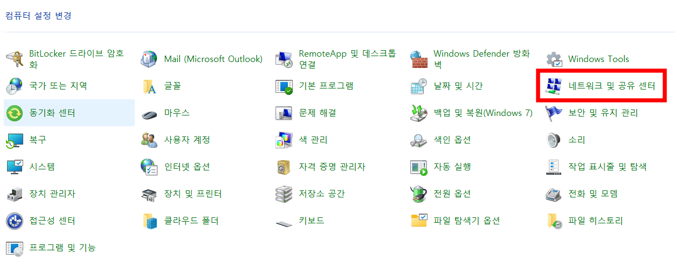Open the 백업 및 복원(Windows 7) icon
675x267 pixels.
pos(419,113)
